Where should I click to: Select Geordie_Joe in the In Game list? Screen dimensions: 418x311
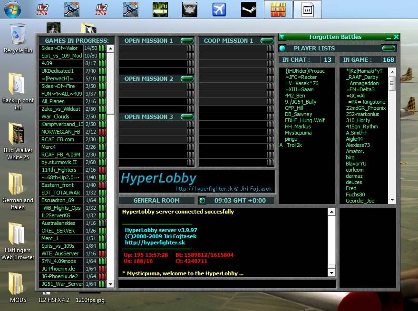360,201
